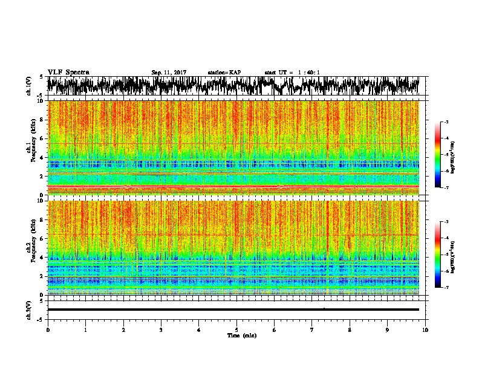Click the "station=KAP" header label
Screen dimensions: 479x370
coord(224,73)
